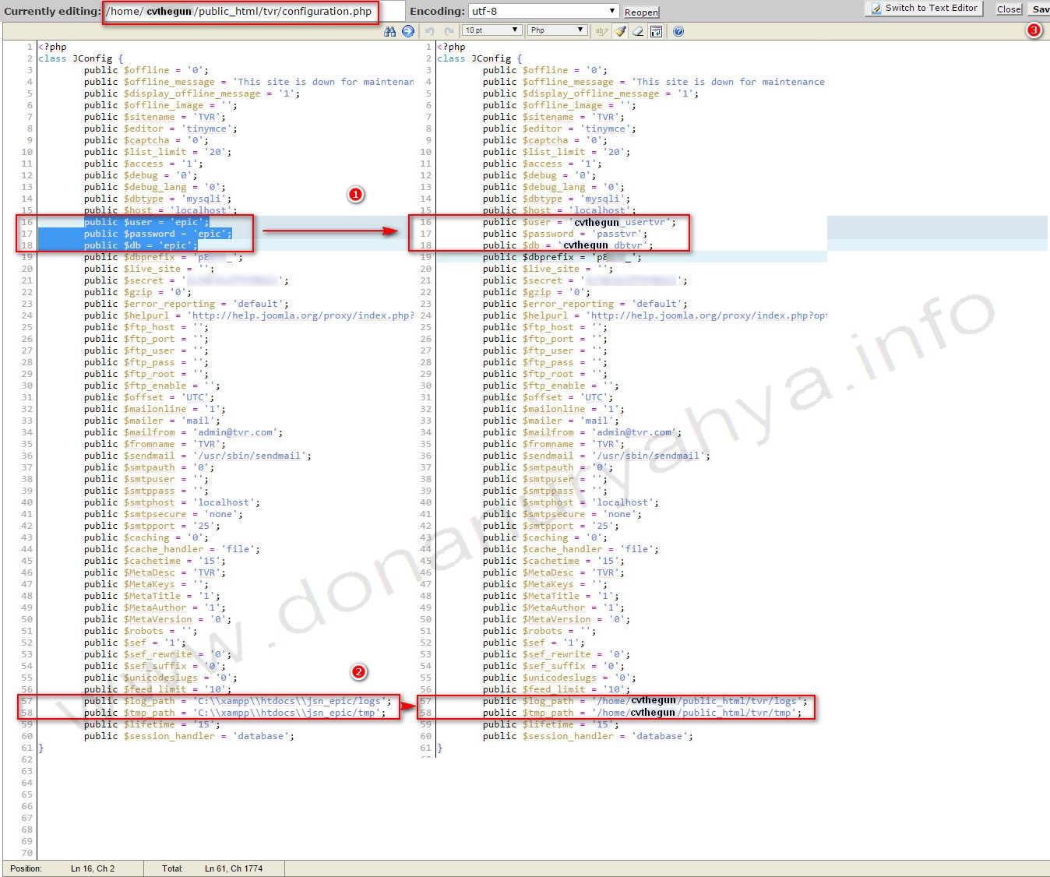Click the 'Encoding:' label
The height and width of the screenshot is (877, 1050).
coord(437,11)
